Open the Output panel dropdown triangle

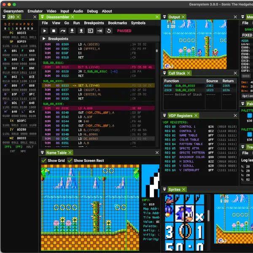point(164,17)
